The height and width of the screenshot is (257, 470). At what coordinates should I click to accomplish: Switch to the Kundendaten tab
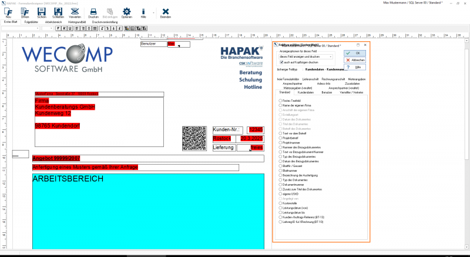(x=305, y=92)
